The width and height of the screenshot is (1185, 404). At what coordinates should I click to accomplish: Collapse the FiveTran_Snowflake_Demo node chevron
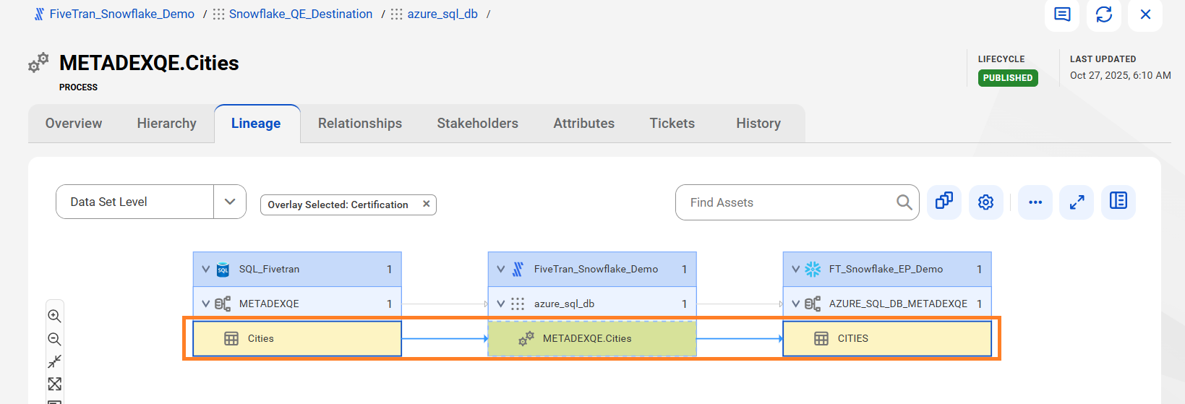[501, 269]
